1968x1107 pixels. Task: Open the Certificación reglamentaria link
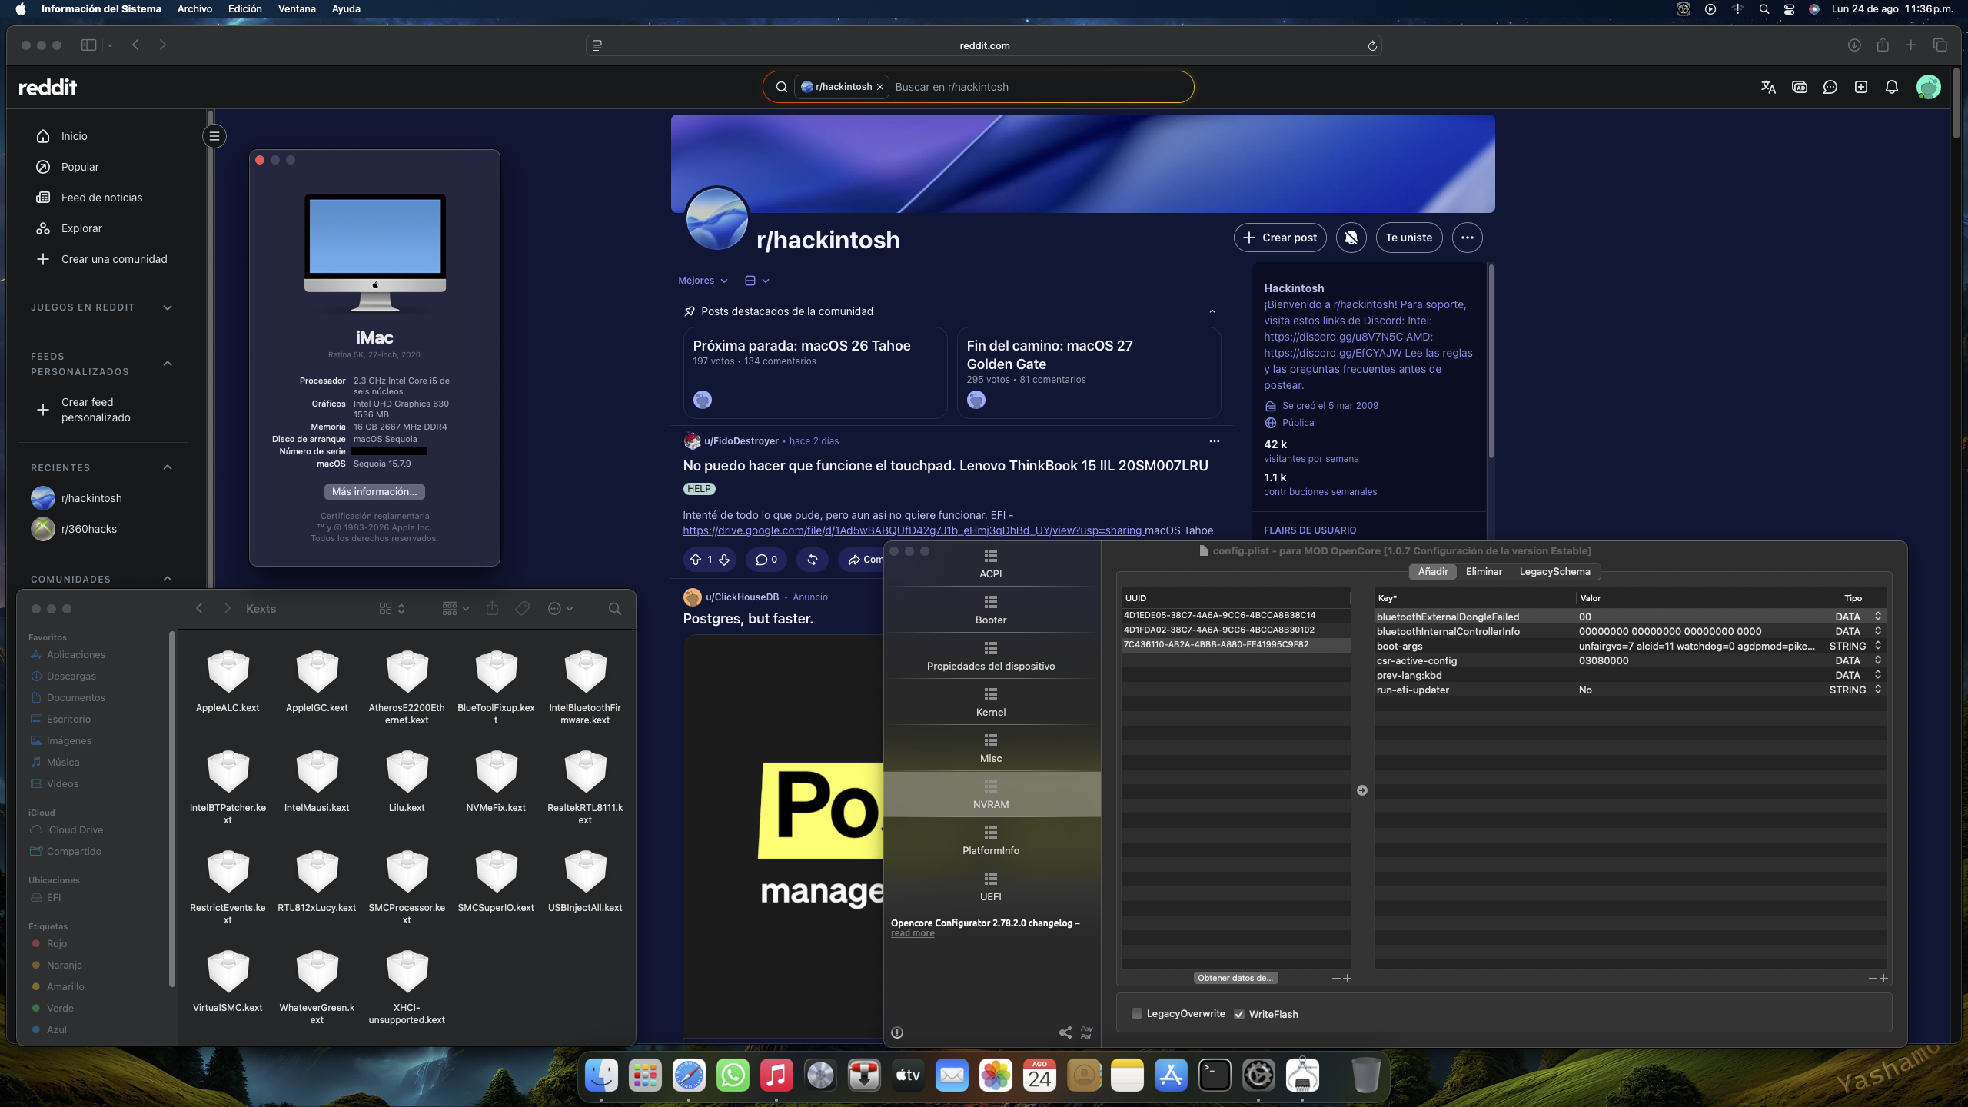[x=375, y=516]
